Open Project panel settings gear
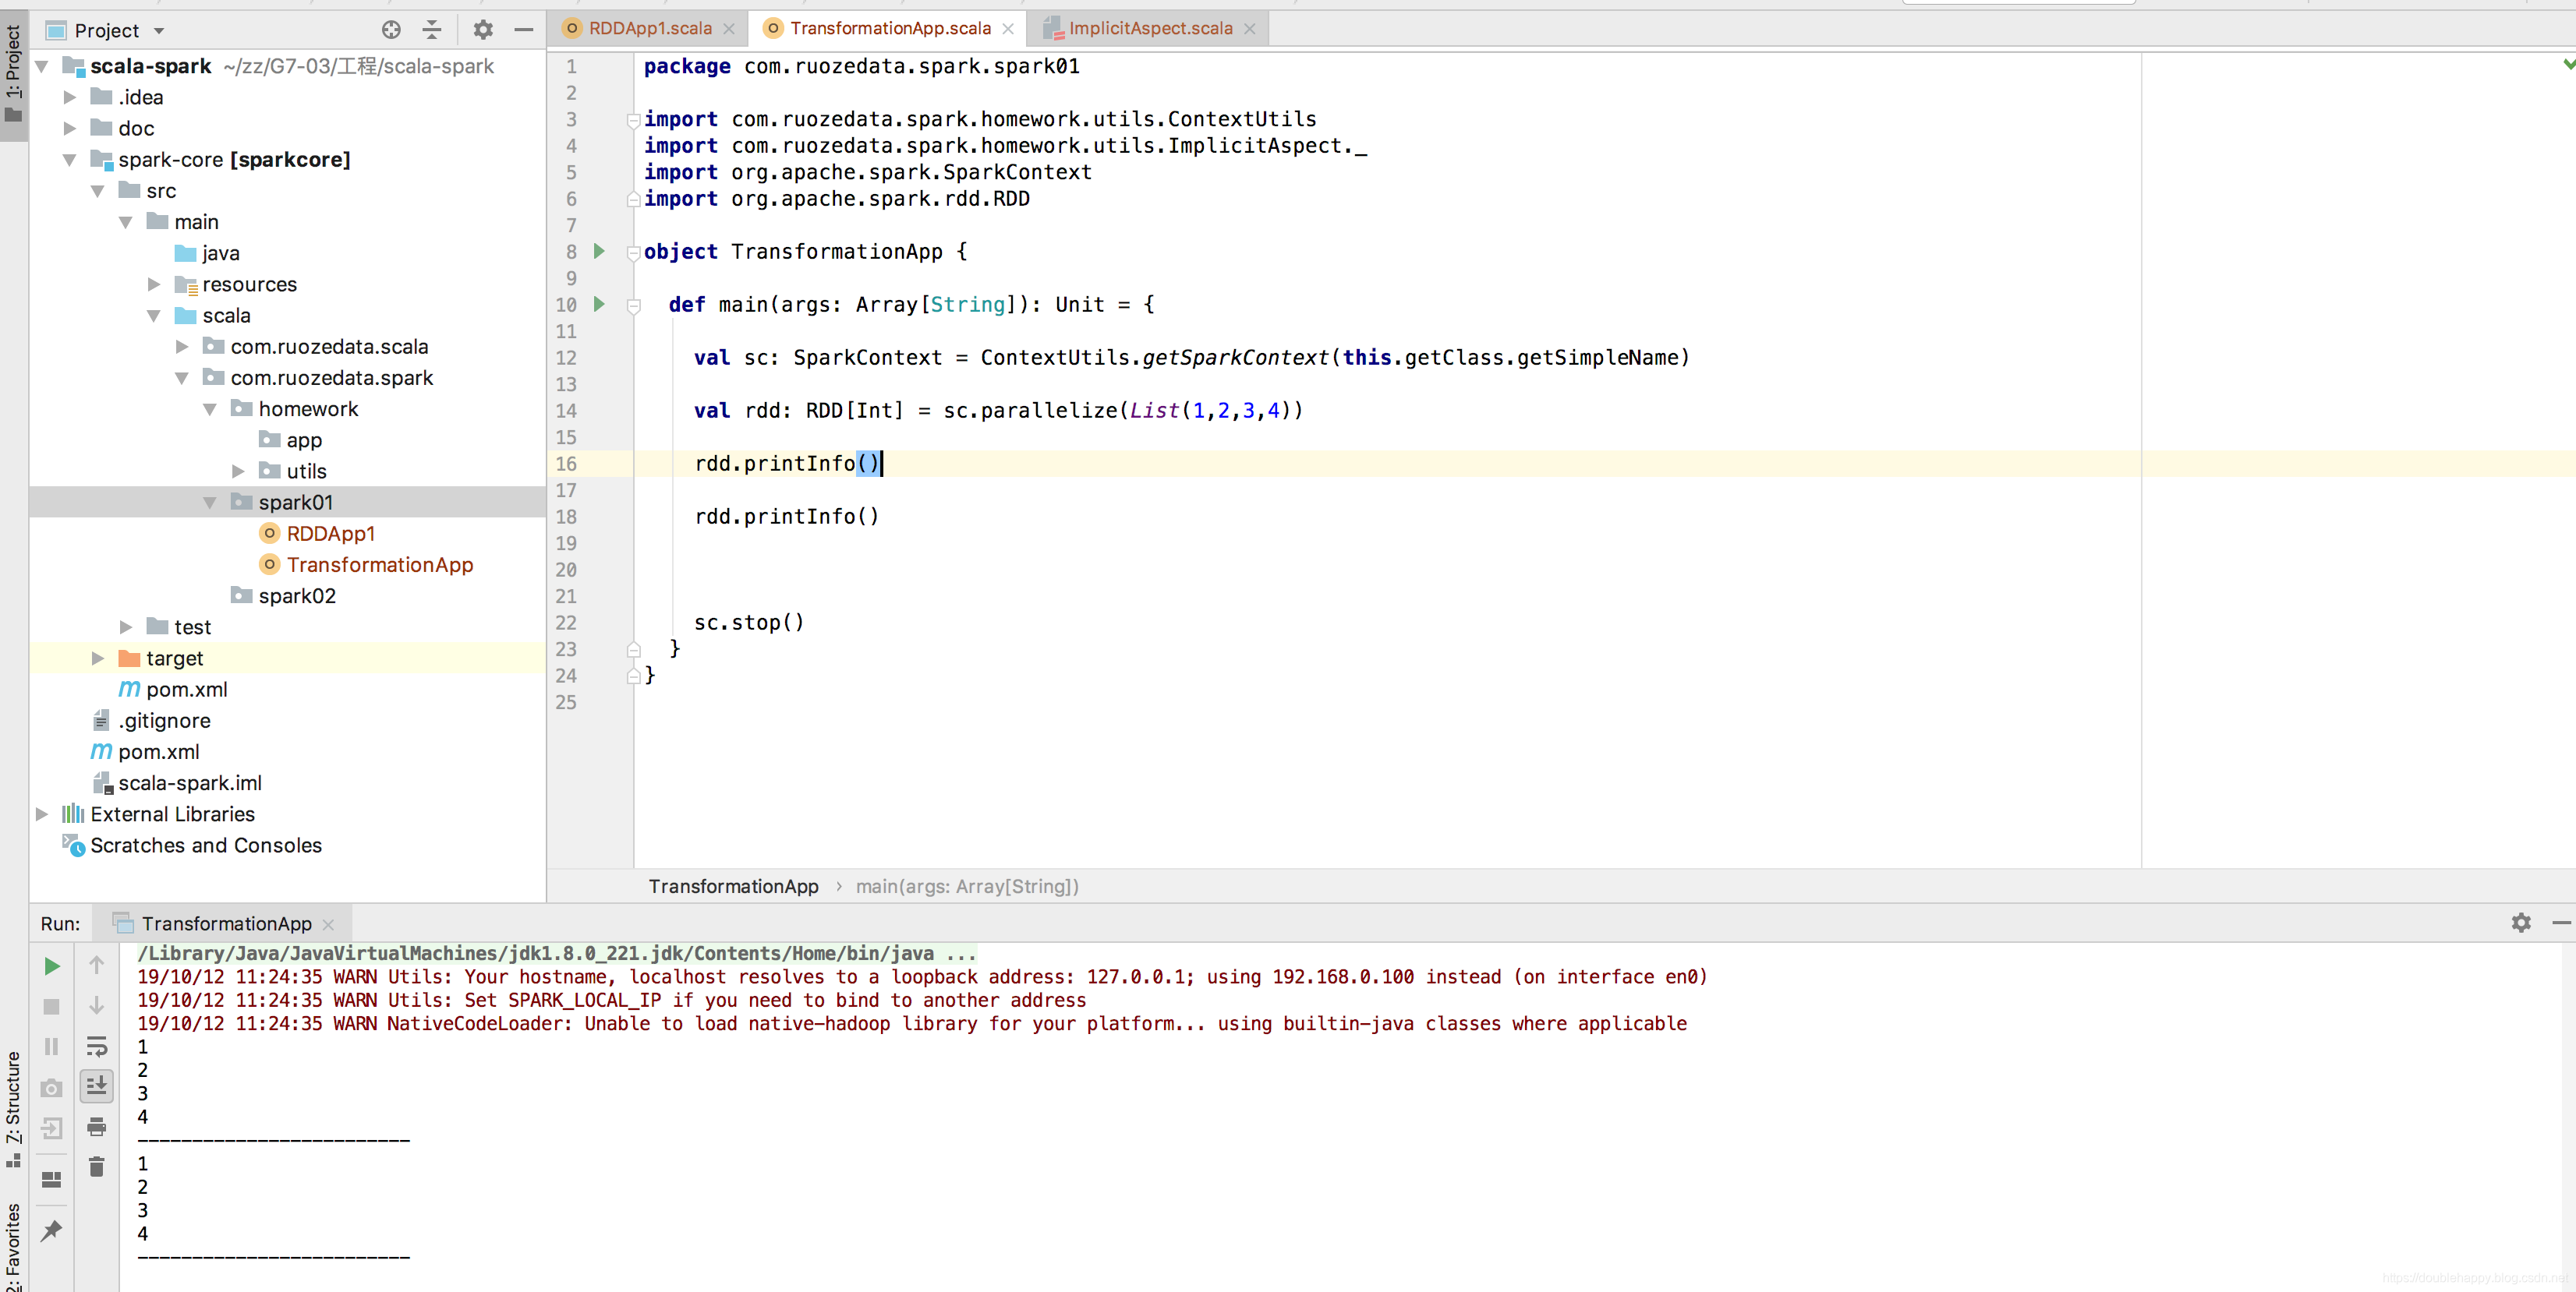Screen dimensions: 2576x1292 point(483,30)
